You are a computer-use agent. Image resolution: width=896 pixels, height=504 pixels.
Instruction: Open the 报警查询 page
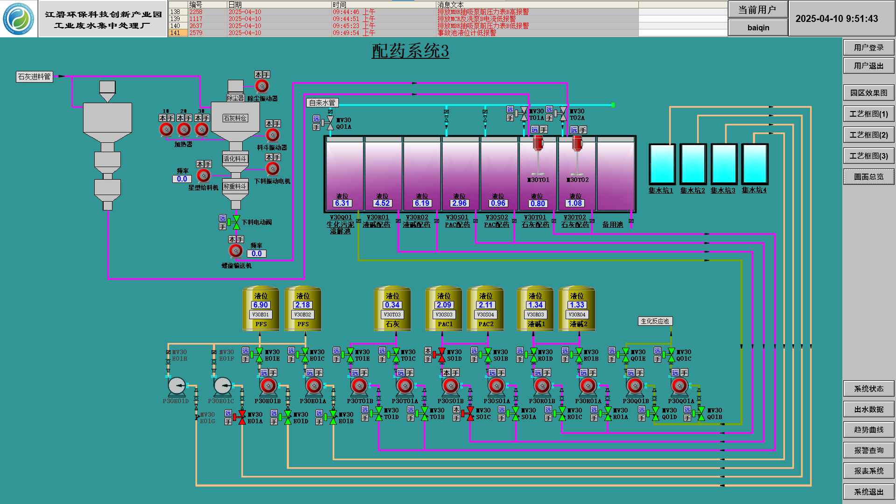[x=868, y=450]
